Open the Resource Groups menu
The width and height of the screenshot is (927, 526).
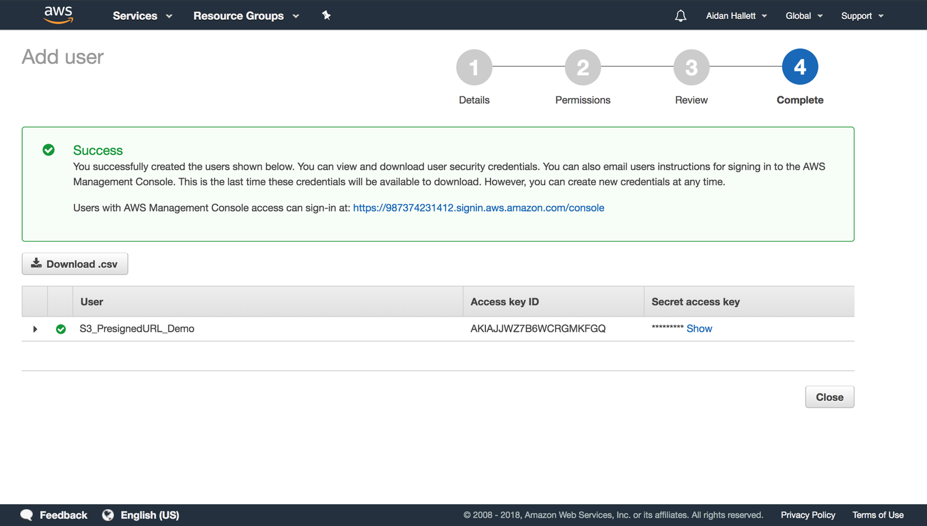click(246, 16)
